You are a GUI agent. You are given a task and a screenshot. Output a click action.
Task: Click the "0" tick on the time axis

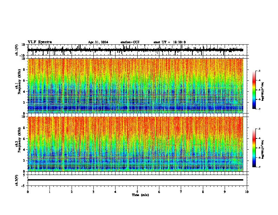coord(28,192)
